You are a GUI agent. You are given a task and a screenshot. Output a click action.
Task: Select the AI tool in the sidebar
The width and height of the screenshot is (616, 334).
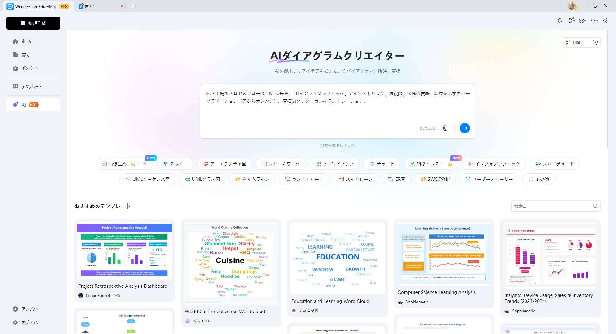coord(33,105)
